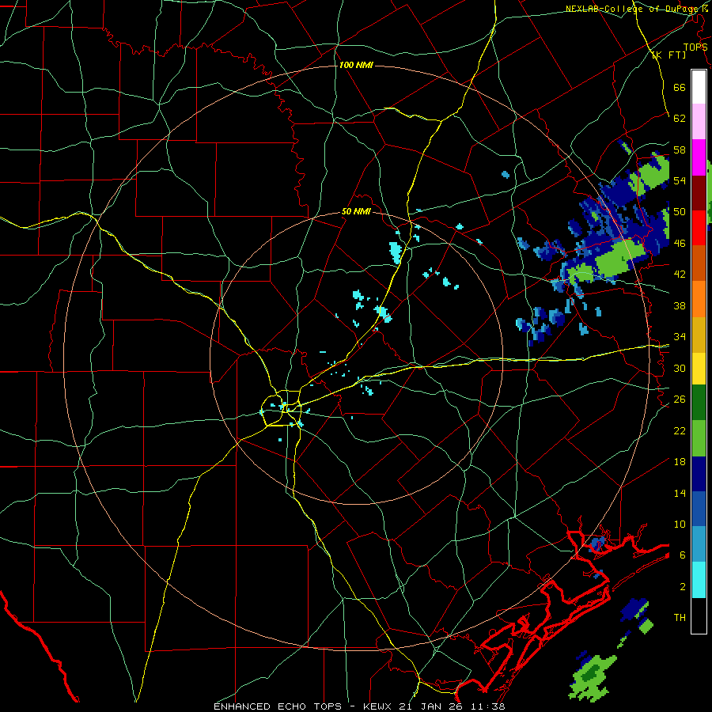Viewport: 712px width, 712px height.
Task: Click the 54 value on the scale
Action: click(680, 180)
